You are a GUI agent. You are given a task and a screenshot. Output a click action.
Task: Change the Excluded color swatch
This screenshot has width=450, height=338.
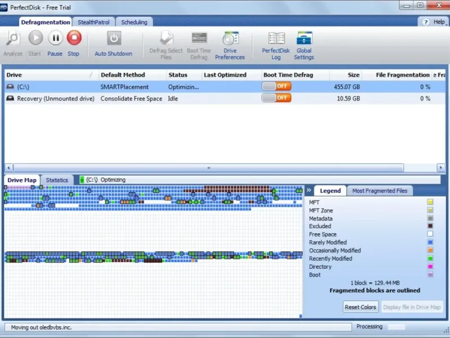tap(430, 226)
